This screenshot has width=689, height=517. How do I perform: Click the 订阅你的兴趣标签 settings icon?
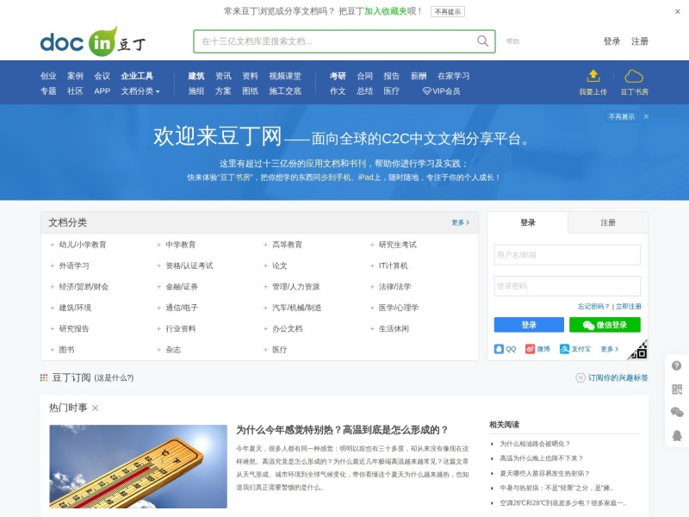580,377
